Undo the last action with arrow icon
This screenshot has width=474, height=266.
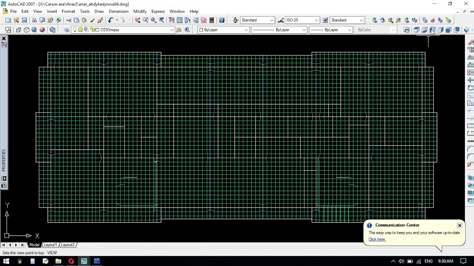coord(110,20)
